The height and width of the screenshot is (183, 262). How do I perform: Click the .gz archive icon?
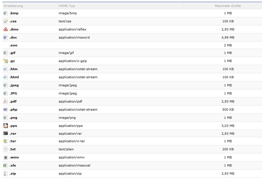(x=5, y=61)
